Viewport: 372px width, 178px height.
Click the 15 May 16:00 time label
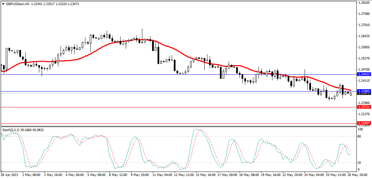(205, 175)
